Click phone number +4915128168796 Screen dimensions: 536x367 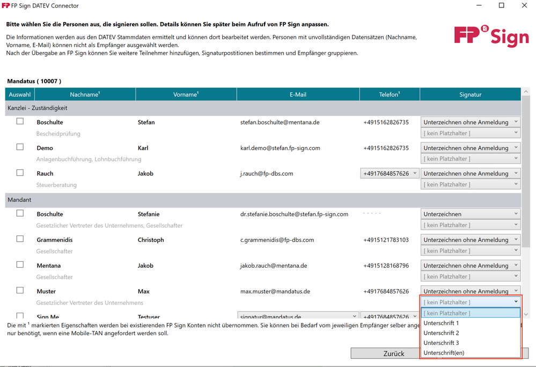click(x=386, y=265)
